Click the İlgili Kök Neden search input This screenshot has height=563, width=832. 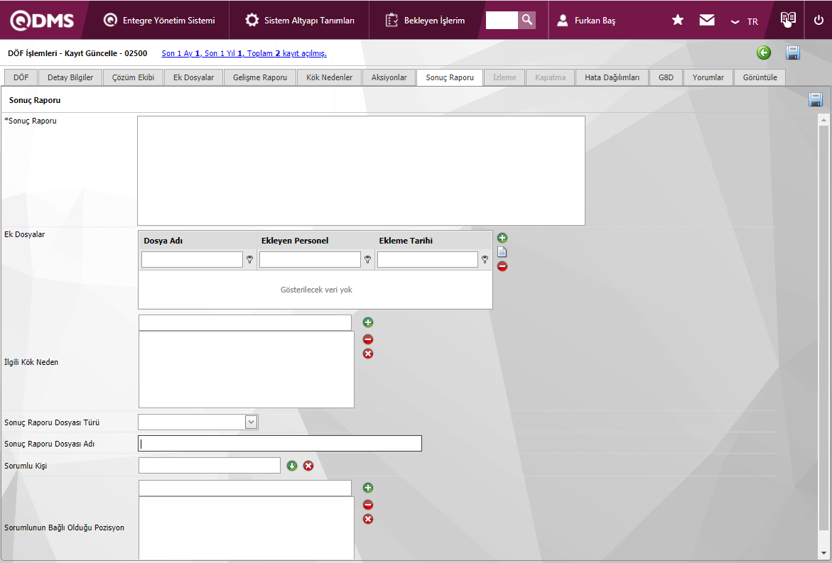point(245,322)
